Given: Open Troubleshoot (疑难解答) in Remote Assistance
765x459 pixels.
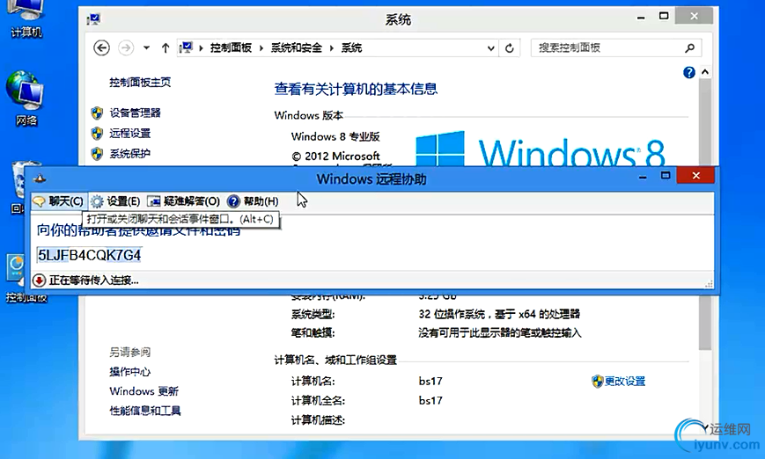Looking at the screenshot, I should 184,201.
